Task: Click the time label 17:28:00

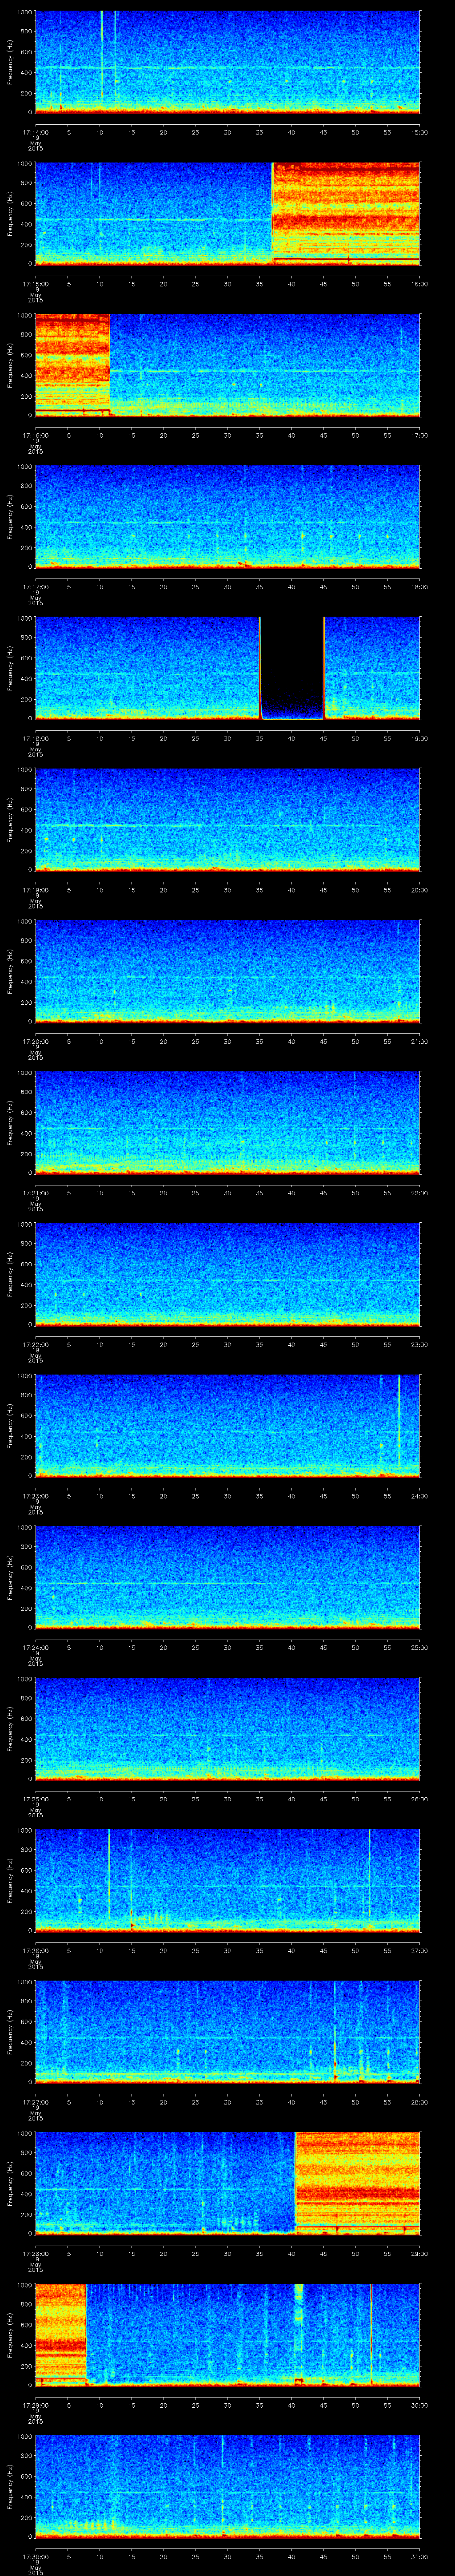Action: [x=35, y=2253]
